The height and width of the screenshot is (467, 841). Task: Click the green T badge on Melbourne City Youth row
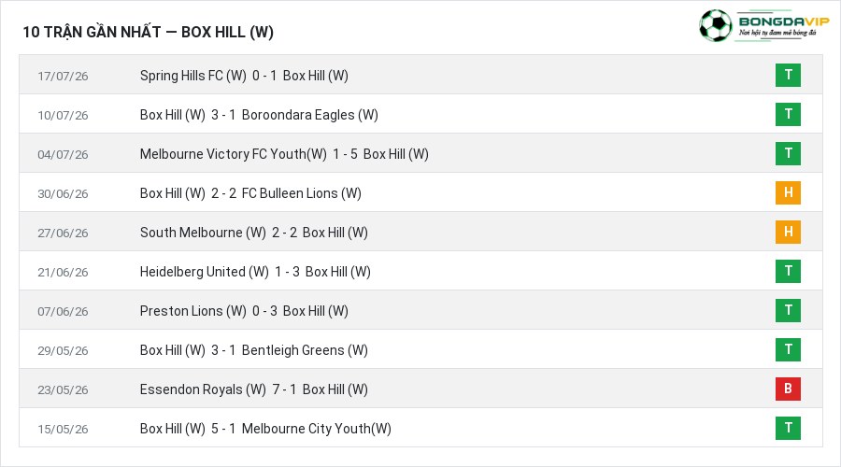tap(788, 428)
